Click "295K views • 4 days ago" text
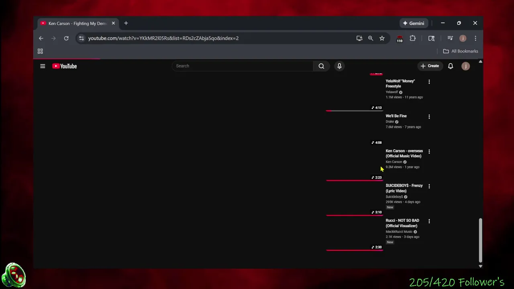Image resolution: width=514 pixels, height=289 pixels. pos(403,202)
